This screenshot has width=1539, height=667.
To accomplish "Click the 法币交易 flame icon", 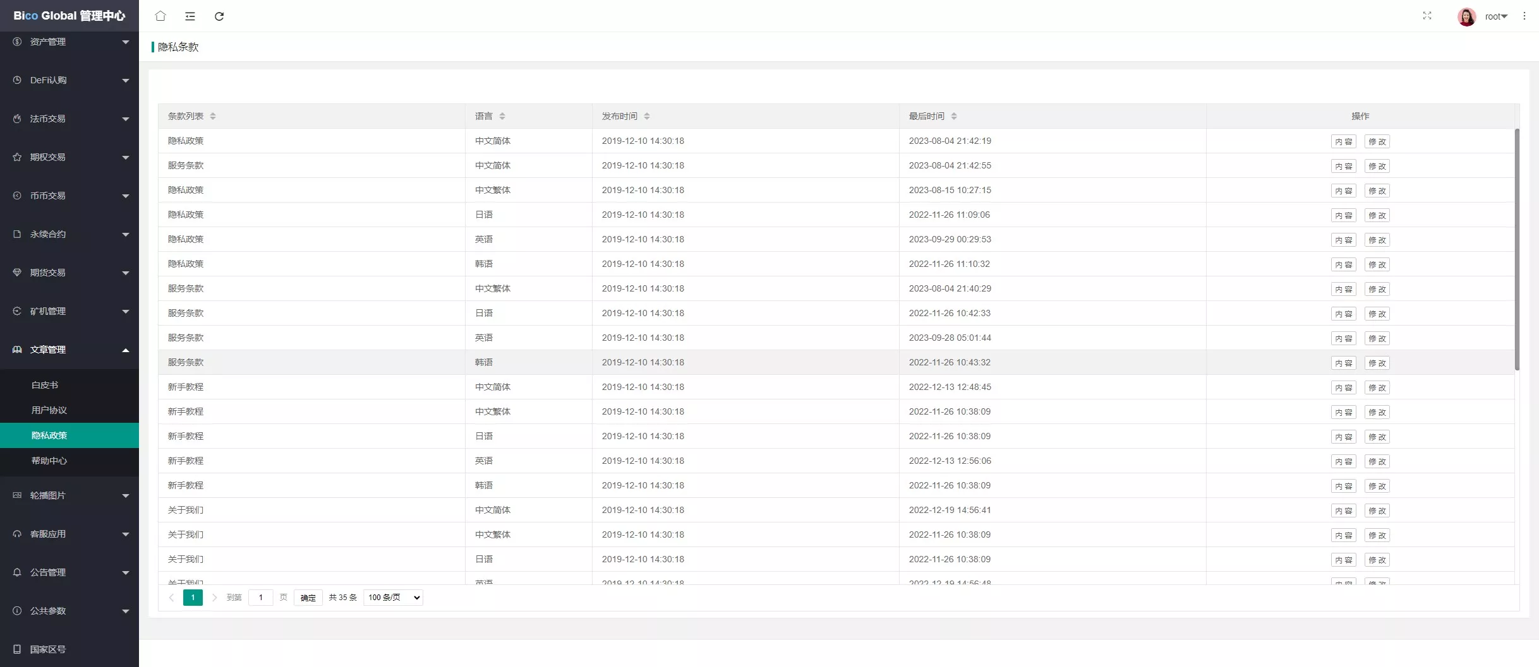I will pyautogui.click(x=17, y=119).
